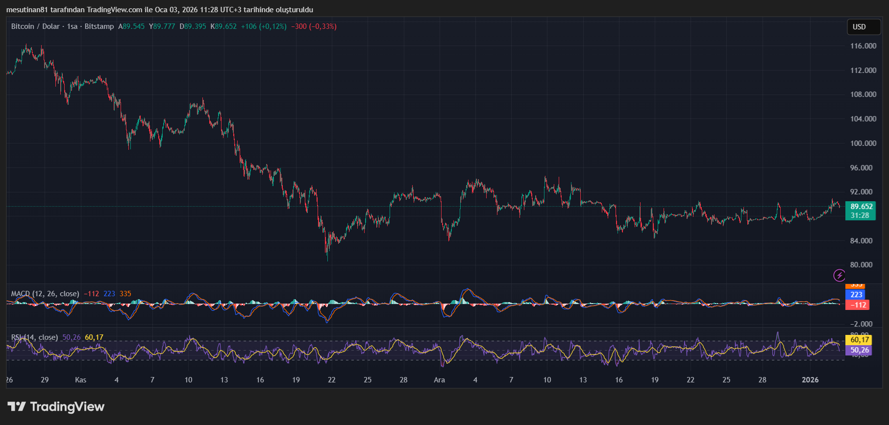Click the red -112 MACD histogram tag
This screenshot has width=889, height=425.
(x=858, y=305)
